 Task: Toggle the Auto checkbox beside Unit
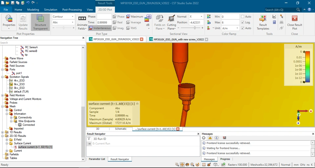coord(242,28)
